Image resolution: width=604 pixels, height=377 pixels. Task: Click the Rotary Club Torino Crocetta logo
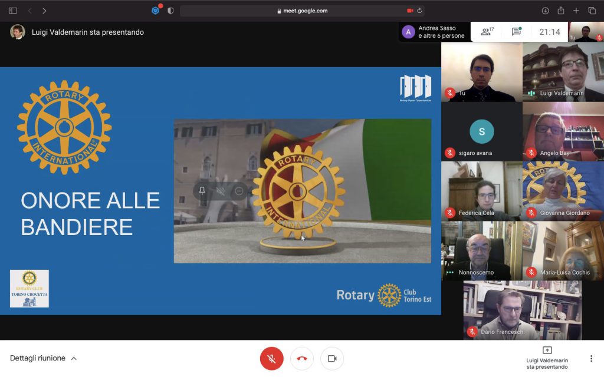click(29, 289)
